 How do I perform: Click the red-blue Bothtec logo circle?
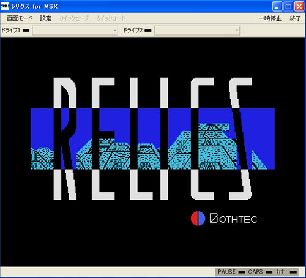[198, 219]
